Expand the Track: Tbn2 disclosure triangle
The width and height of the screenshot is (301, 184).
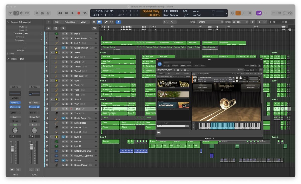8,59
